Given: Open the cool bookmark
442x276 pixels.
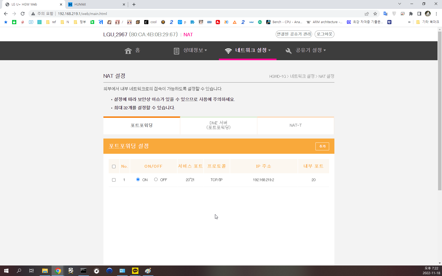Looking at the screenshot, I should coord(150,22).
